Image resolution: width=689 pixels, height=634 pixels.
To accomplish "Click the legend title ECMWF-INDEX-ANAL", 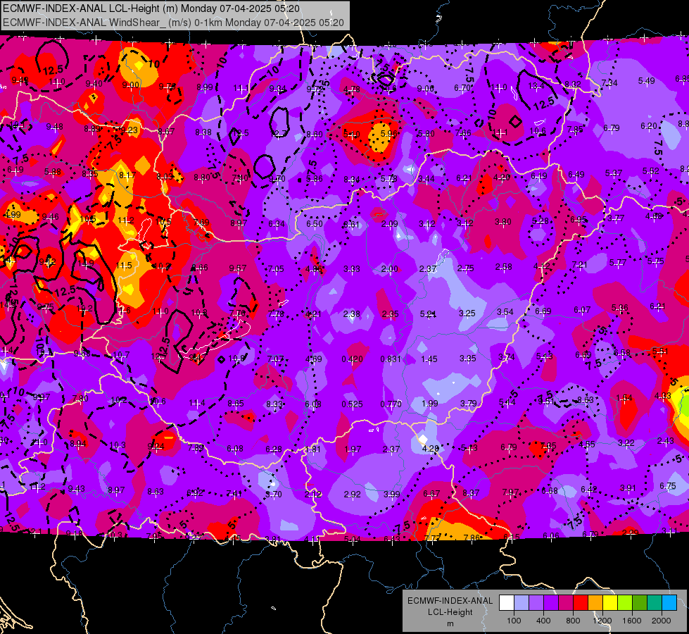I will [x=450, y=601].
